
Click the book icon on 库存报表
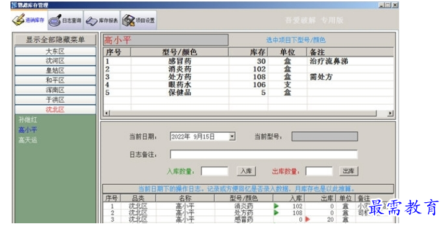pyautogui.click(x=91, y=21)
